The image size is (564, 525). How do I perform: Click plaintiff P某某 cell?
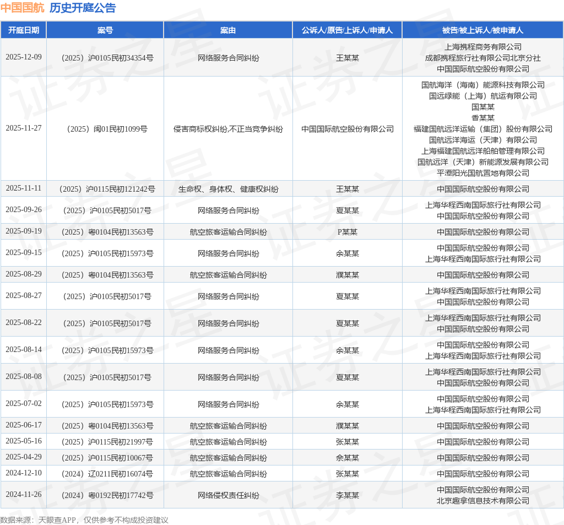(x=348, y=232)
